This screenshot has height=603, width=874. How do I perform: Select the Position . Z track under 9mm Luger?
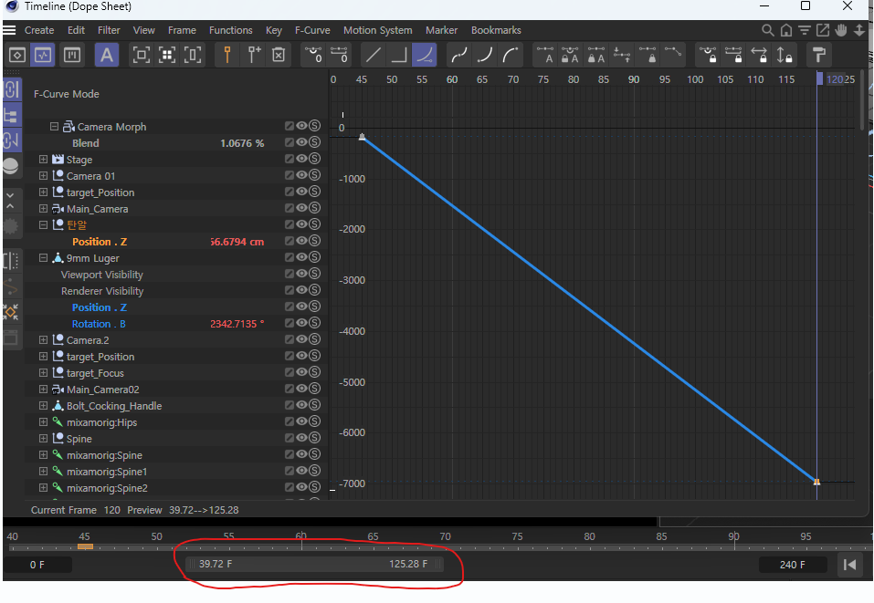pos(100,307)
